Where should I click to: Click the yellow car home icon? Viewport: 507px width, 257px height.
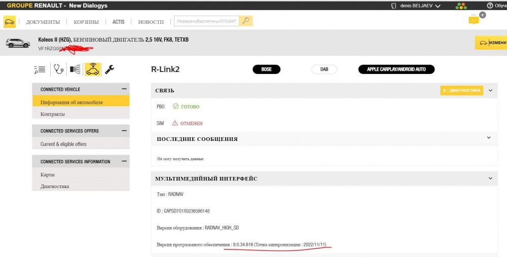[9, 22]
